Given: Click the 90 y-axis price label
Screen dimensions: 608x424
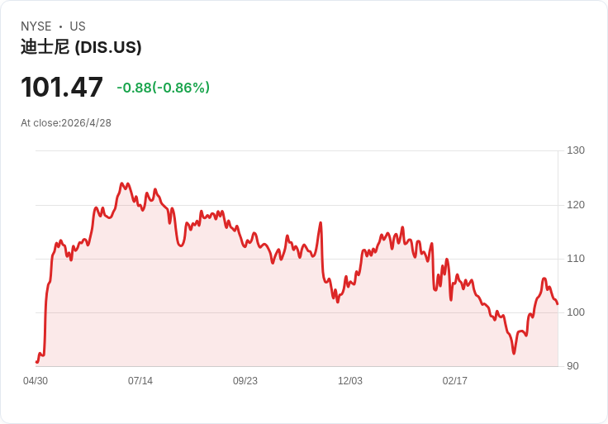Looking at the screenshot, I should click(x=572, y=366).
